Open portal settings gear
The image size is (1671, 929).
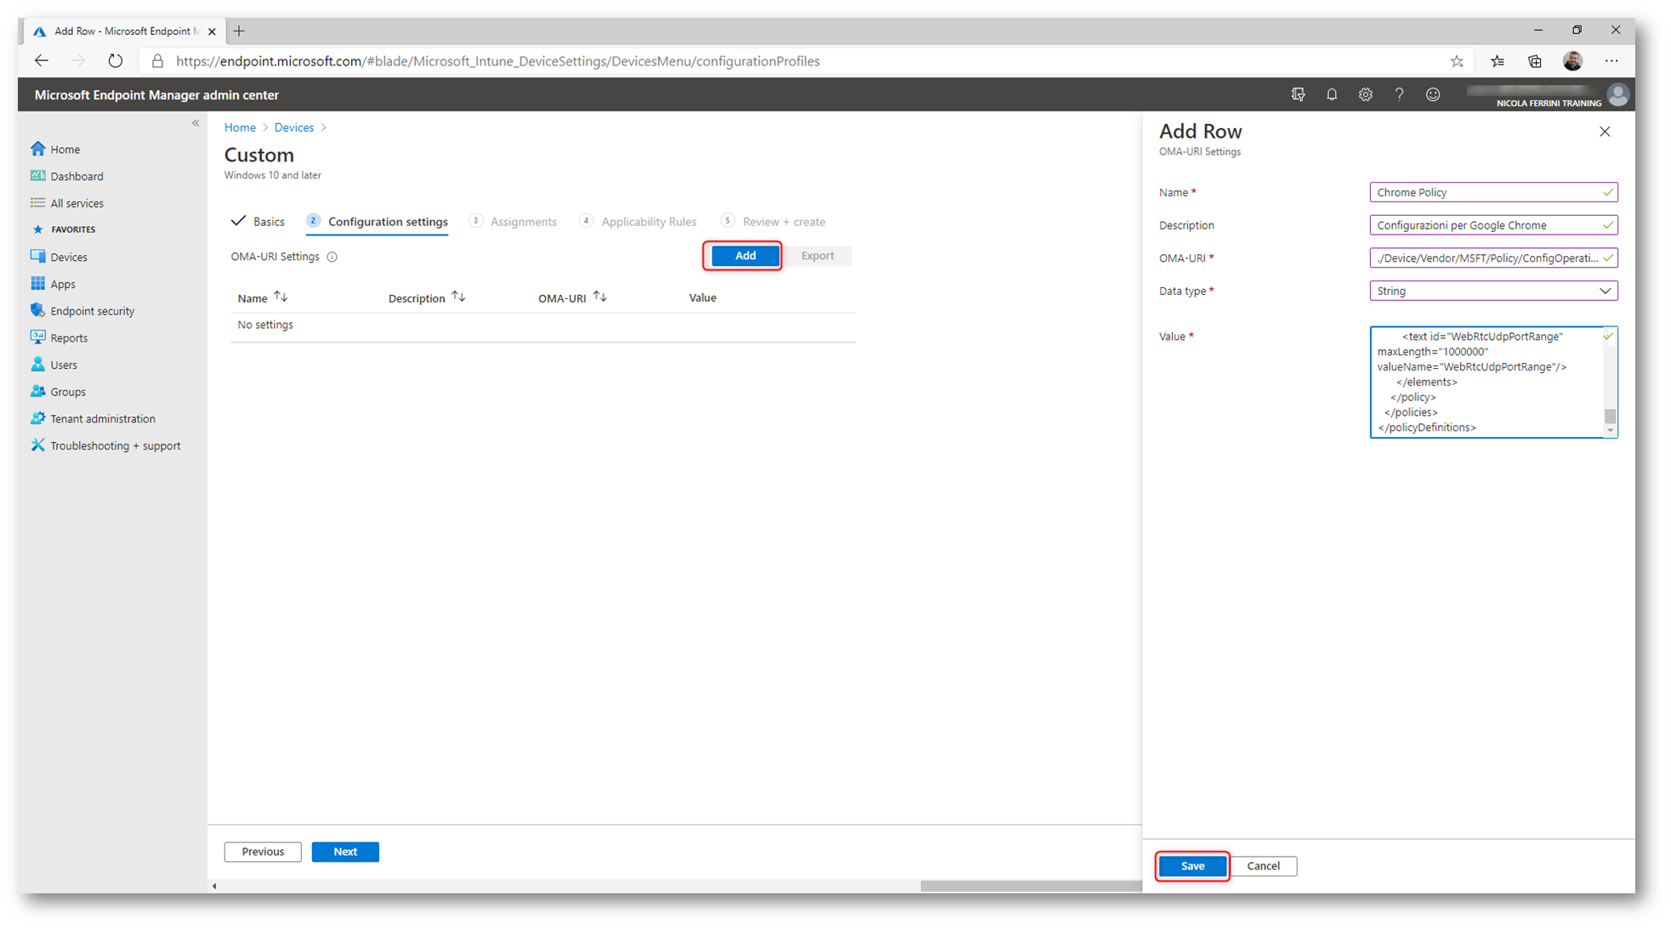pyautogui.click(x=1366, y=95)
